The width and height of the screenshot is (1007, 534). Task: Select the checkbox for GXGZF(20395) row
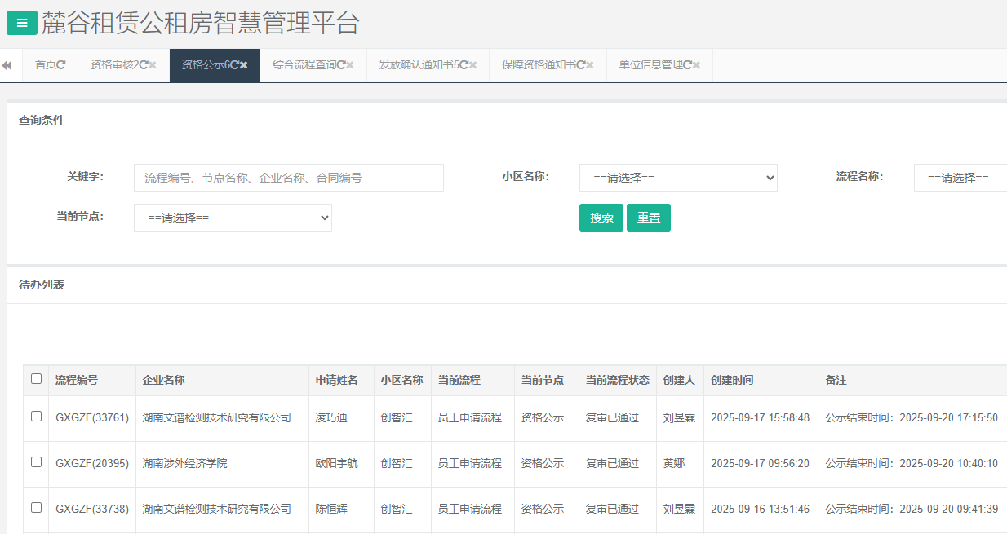pos(36,462)
